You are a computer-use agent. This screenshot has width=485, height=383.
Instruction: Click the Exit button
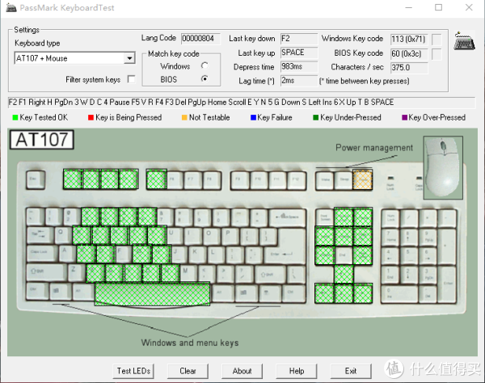[x=351, y=371]
